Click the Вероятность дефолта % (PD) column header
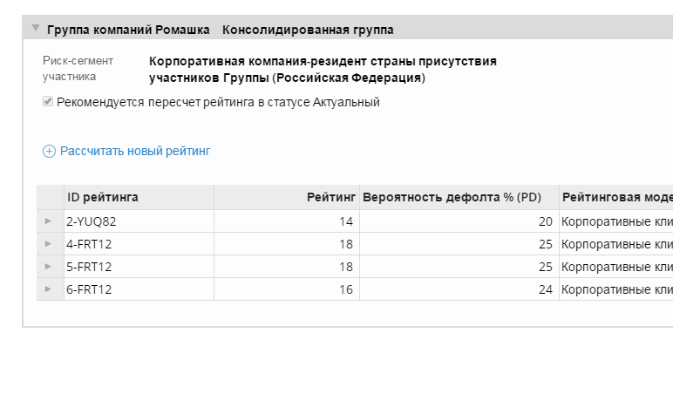 459,197
